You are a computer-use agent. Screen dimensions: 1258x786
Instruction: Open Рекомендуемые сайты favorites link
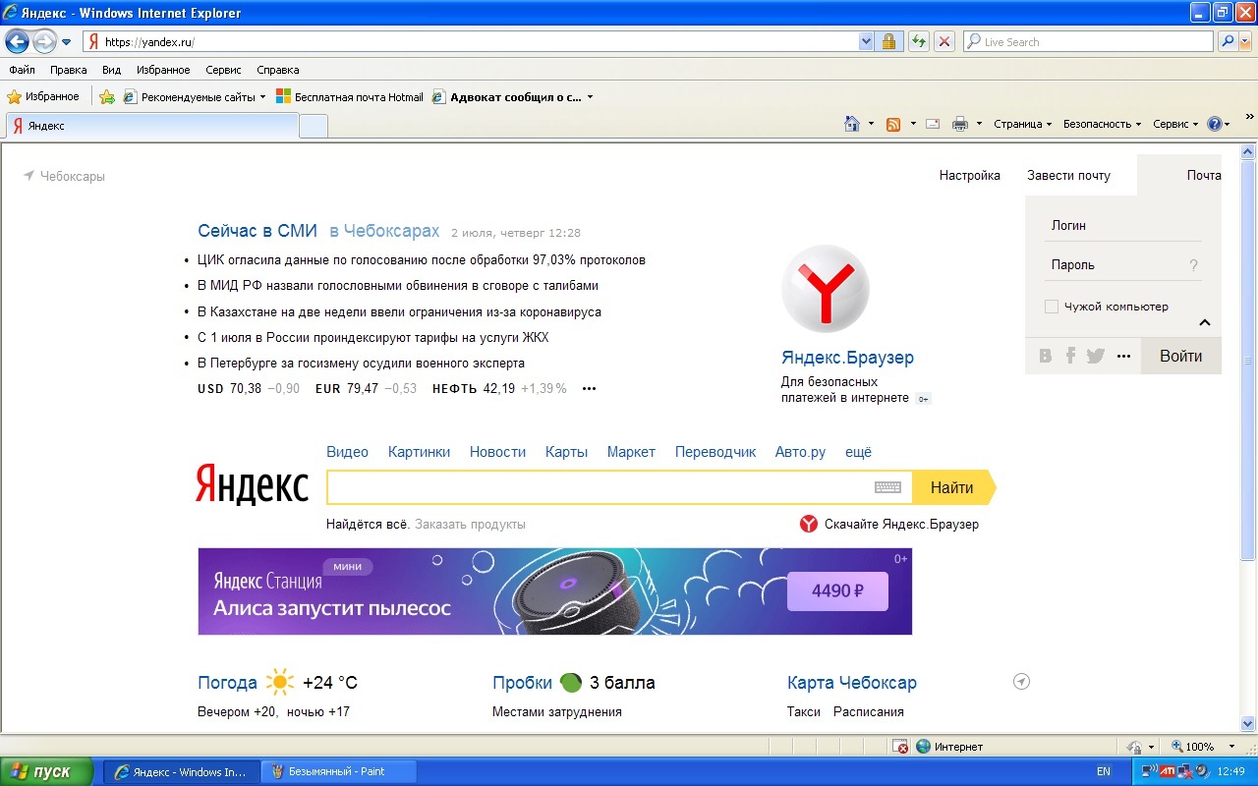tap(195, 96)
